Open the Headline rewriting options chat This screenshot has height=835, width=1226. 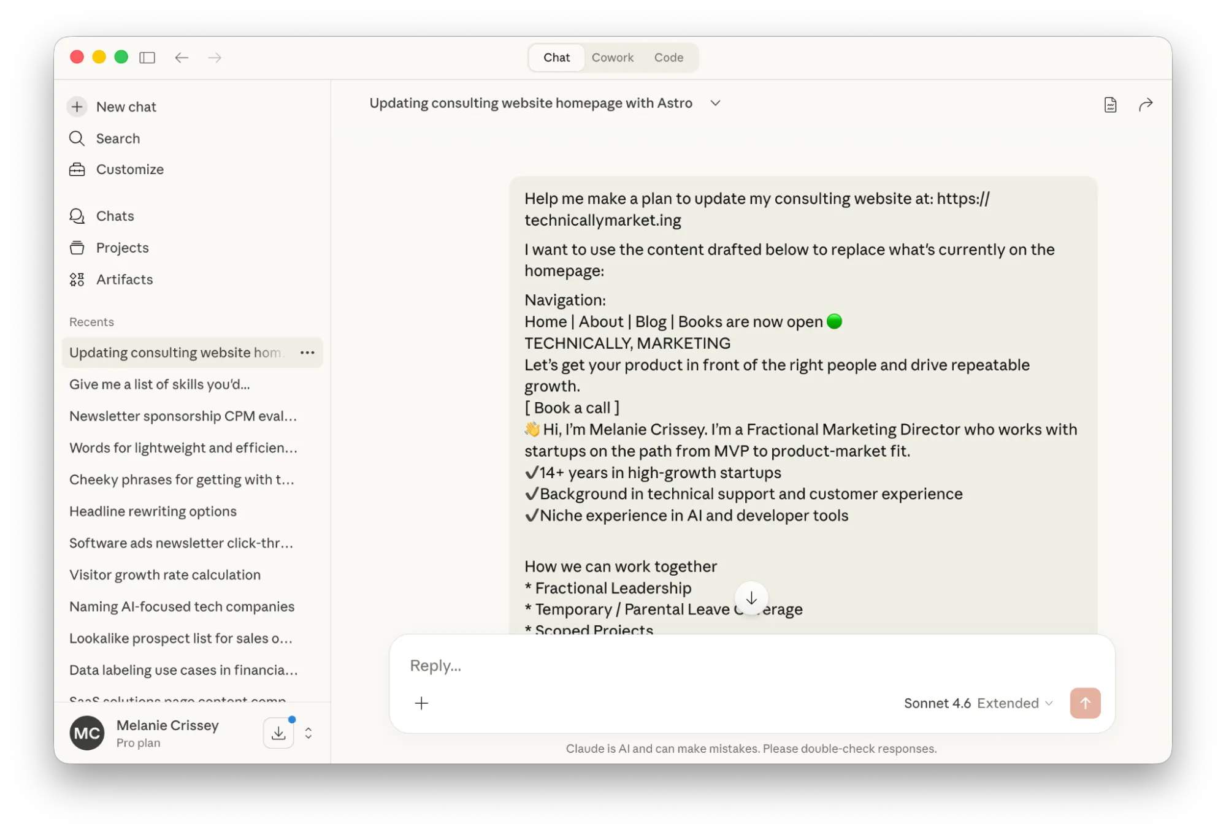point(153,511)
